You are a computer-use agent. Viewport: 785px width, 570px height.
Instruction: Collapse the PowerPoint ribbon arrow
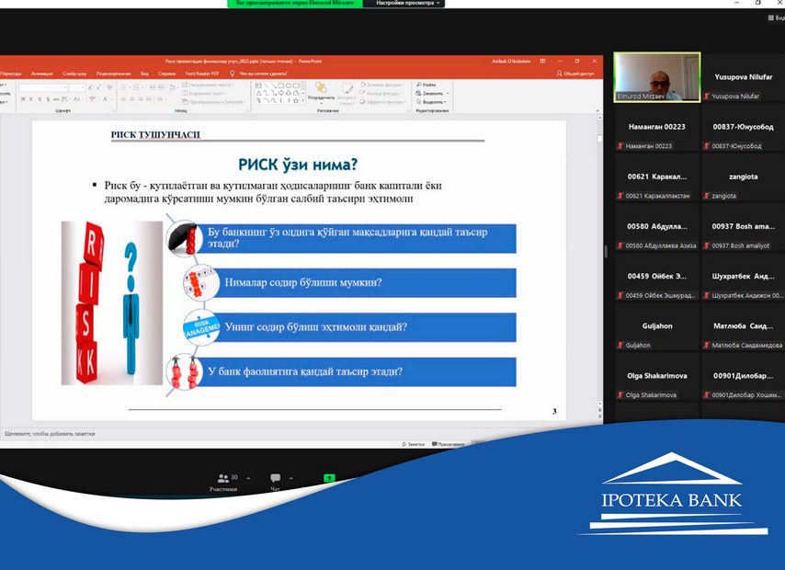pyautogui.click(x=597, y=110)
